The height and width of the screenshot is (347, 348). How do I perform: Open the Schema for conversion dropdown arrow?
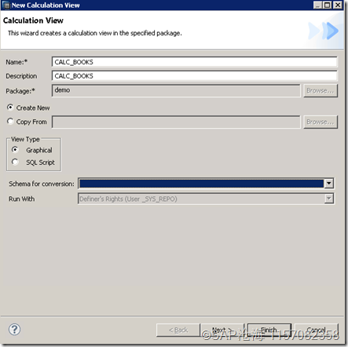pyautogui.click(x=329, y=184)
